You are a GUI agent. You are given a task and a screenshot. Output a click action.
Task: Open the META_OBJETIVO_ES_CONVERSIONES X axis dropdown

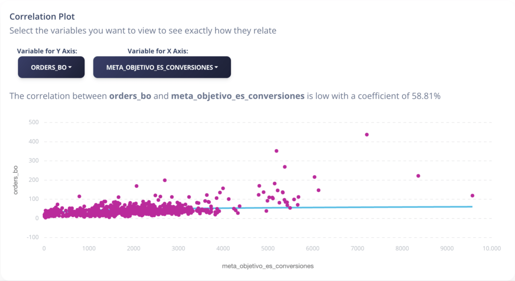162,67
